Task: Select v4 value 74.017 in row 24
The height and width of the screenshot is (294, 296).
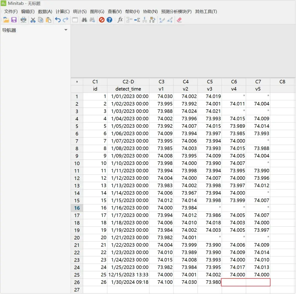Action: click(x=234, y=267)
